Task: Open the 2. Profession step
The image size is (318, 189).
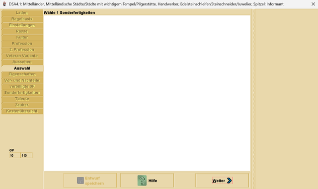Action: (x=22, y=50)
